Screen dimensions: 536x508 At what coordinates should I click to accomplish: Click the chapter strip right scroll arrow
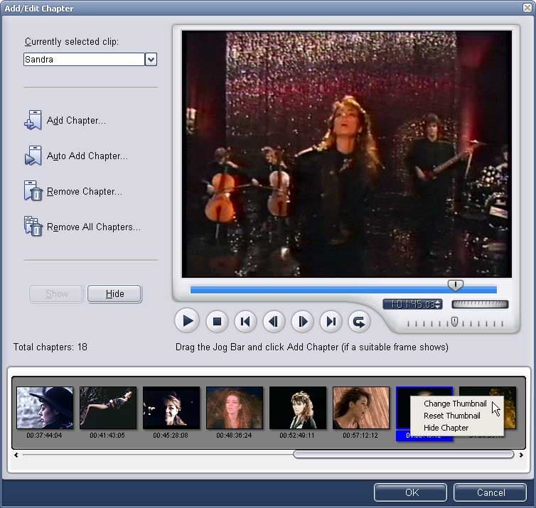click(x=521, y=455)
